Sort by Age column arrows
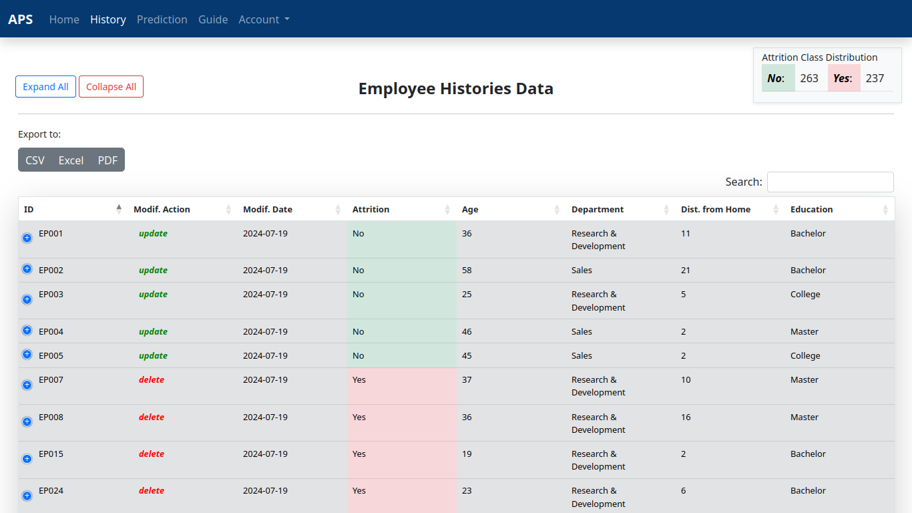This screenshot has width=912, height=513. coord(557,209)
